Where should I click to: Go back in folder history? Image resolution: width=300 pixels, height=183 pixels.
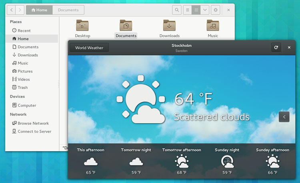12,10
